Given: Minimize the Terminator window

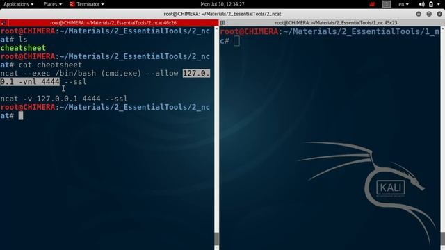Looking at the screenshot, I should coord(419,14).
